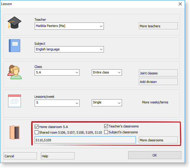Click the classrooms text field S110,S109
Image resolution: width=190 pixels, height=168 pixels.
85,140
